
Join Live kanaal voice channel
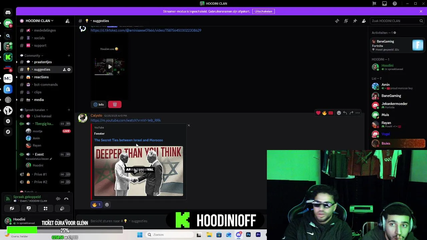(45, 116)
